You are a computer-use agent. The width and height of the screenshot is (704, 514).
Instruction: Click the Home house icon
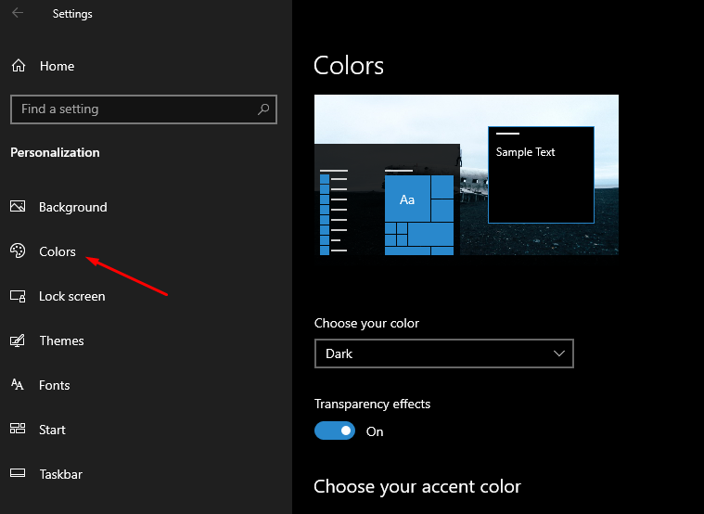tap(19, 66)
